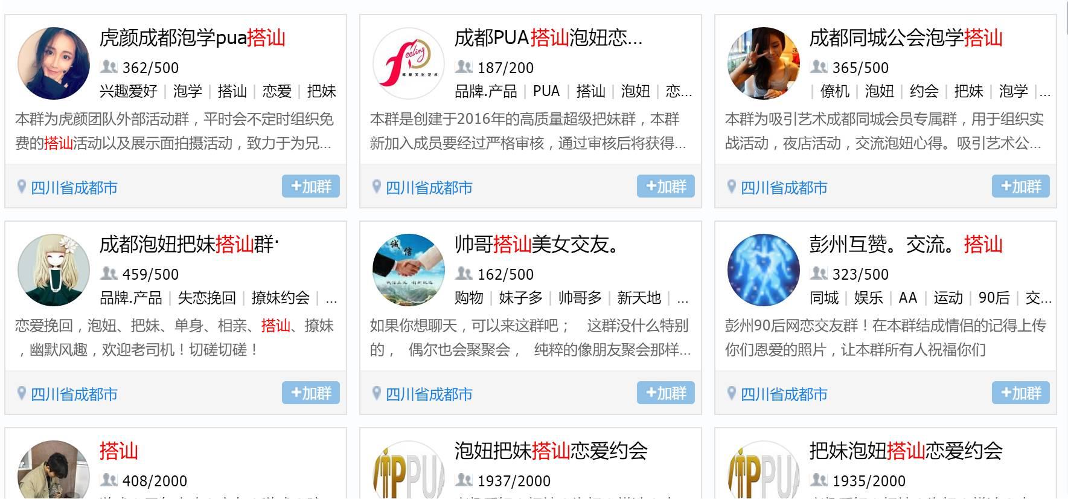Click the Feeling logo group avatar
Viewport: 1068px width, 499px height.
[409, 63]
